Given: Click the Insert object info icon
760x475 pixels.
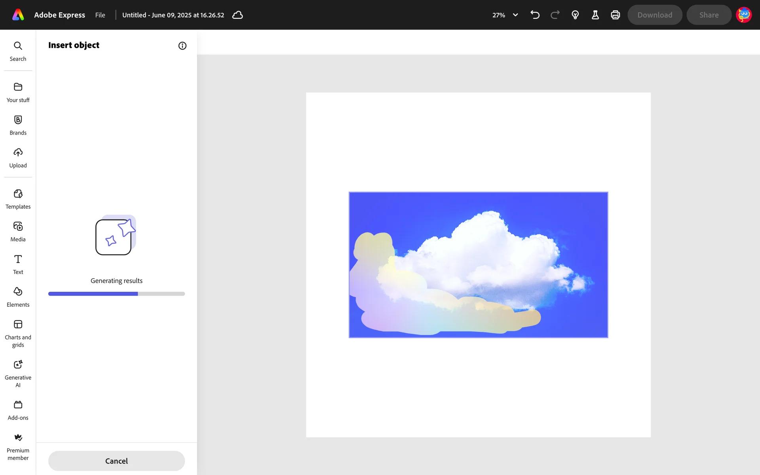Looking at the screenshot, I should click(182, 46).
